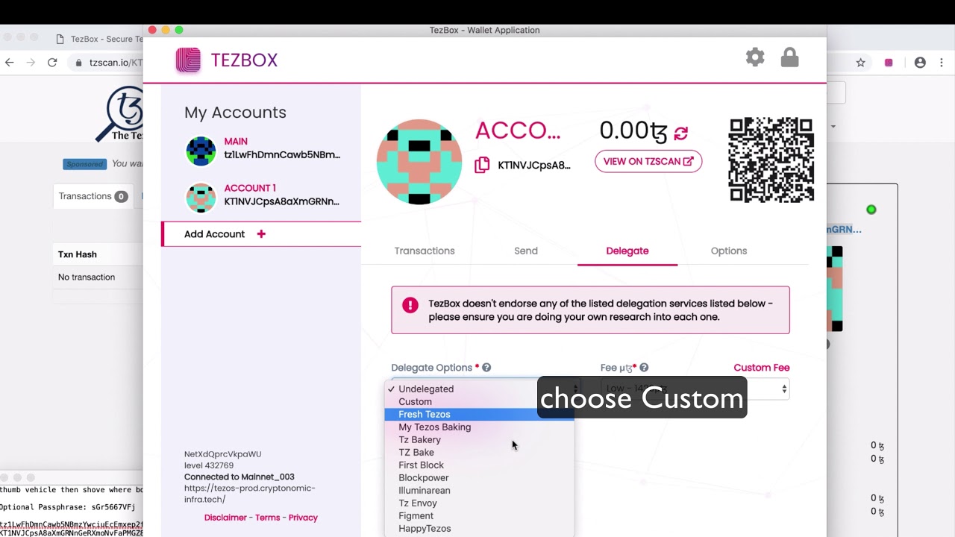Bookmark page with browser star icon

coord(860,63)
